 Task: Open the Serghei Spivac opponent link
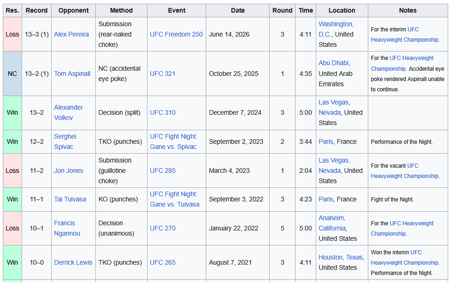(x=65, y=141)
